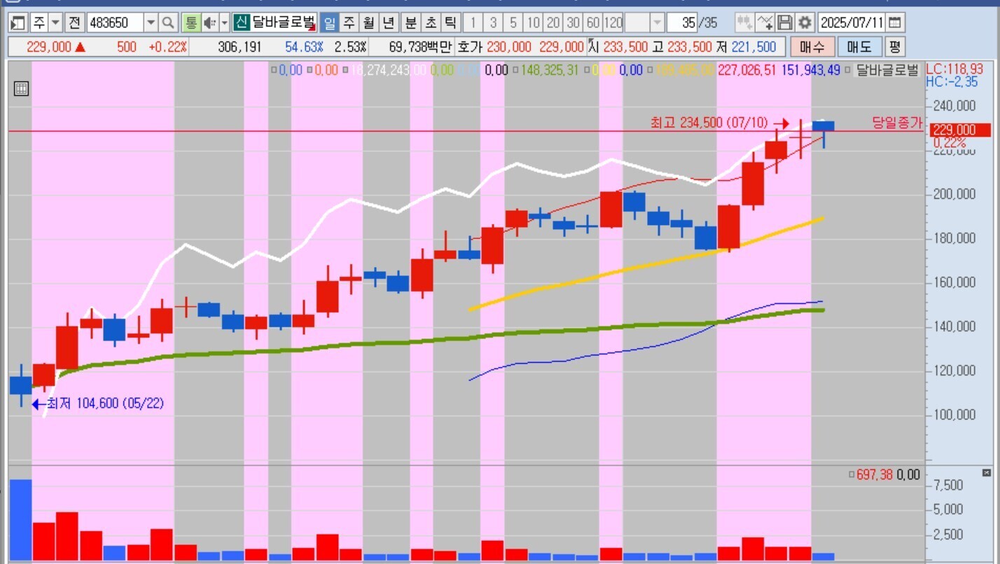
Task: Switch to second 초 chart period
Action: (x=431, y=22)
